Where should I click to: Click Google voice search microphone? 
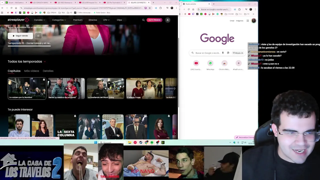[x=223, y=53]
